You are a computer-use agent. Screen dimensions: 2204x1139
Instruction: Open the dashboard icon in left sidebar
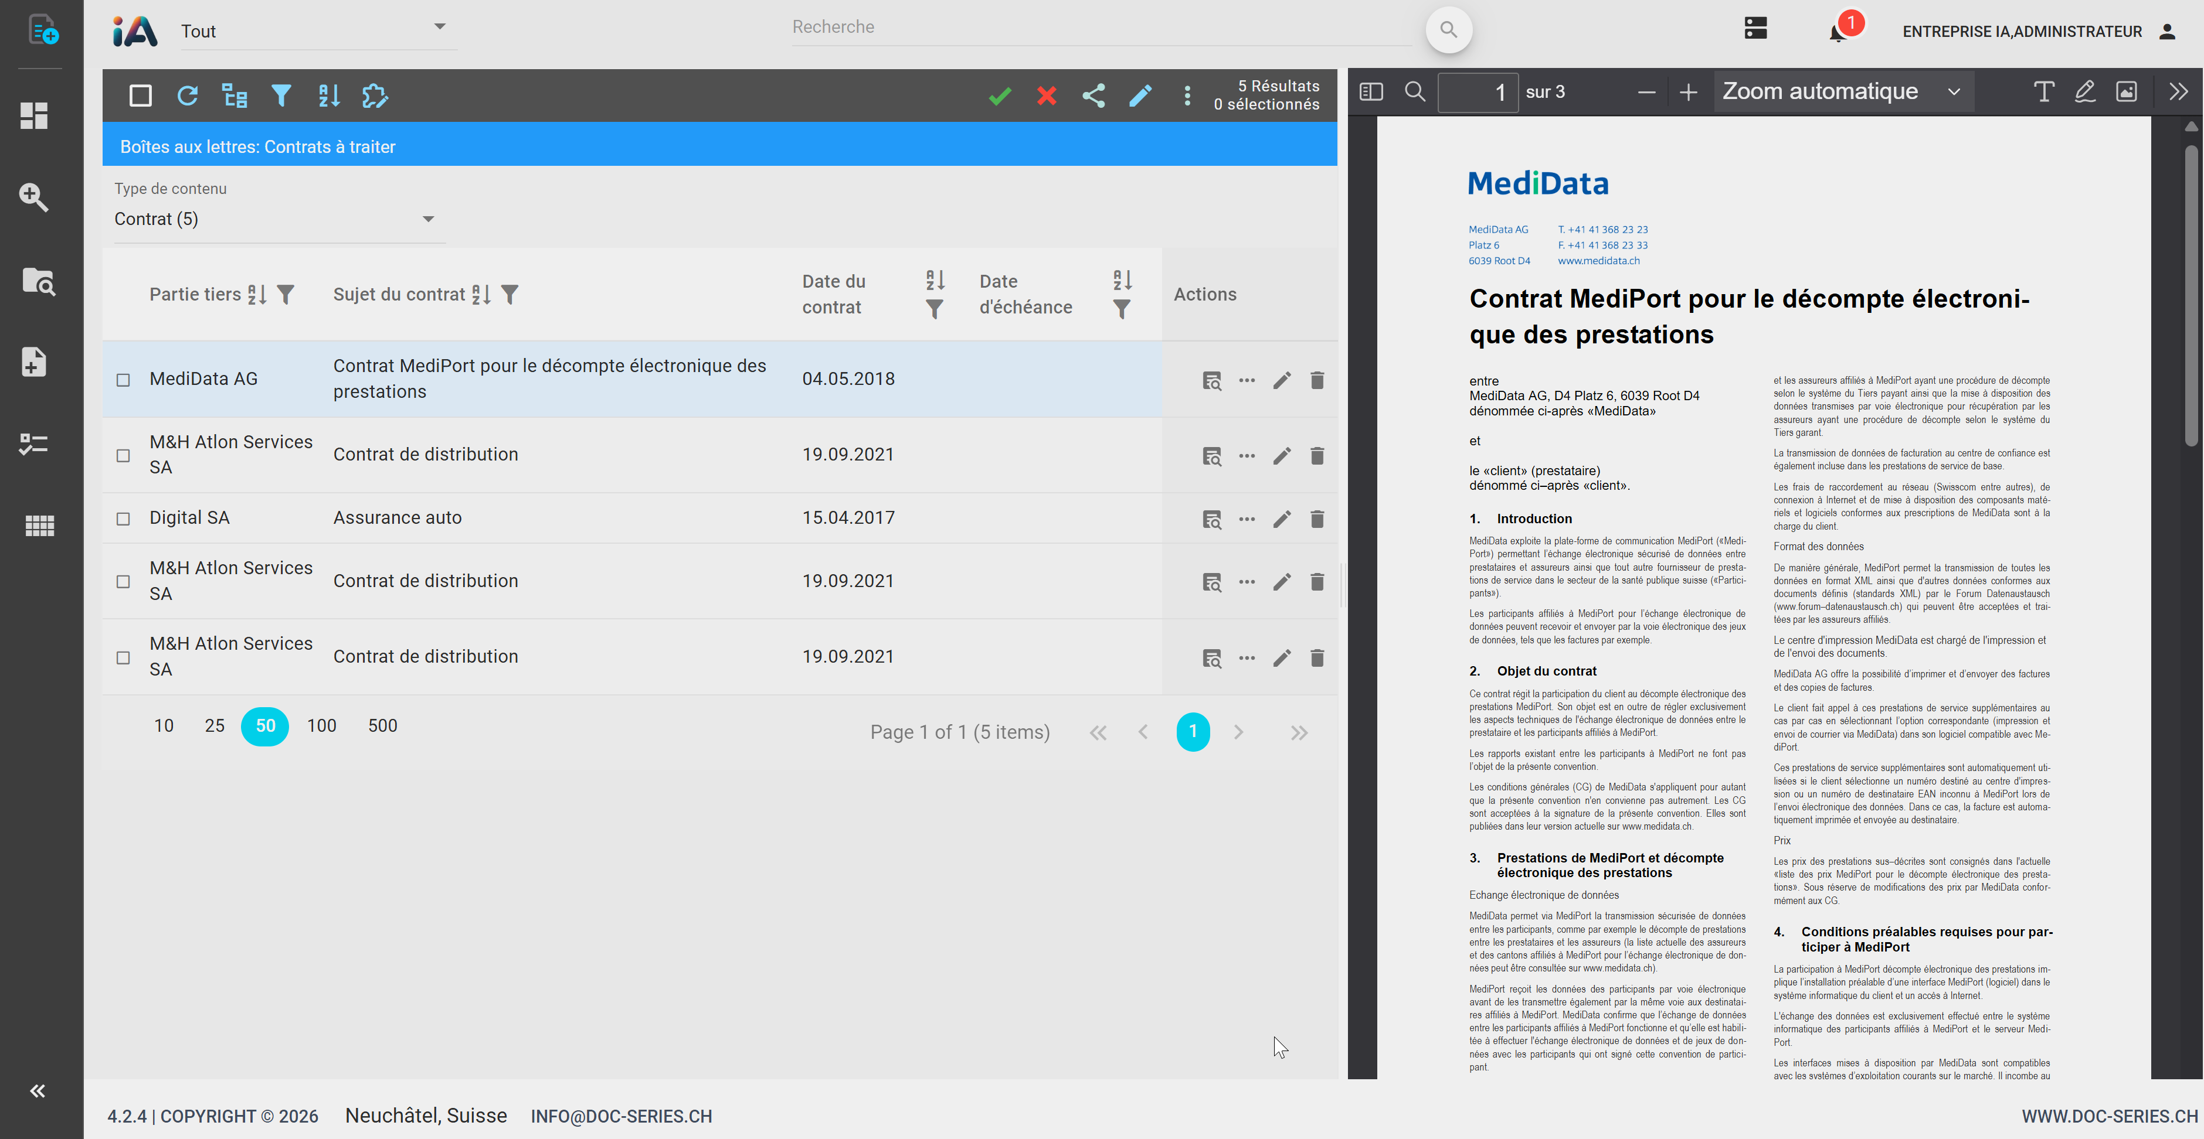coord(34,115)
